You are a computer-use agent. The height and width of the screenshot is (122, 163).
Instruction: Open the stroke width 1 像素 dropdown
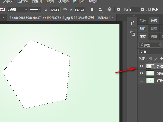(26, 9)
